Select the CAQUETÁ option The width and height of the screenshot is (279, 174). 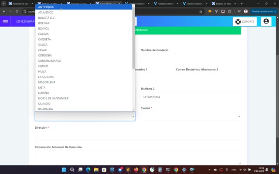84,39
